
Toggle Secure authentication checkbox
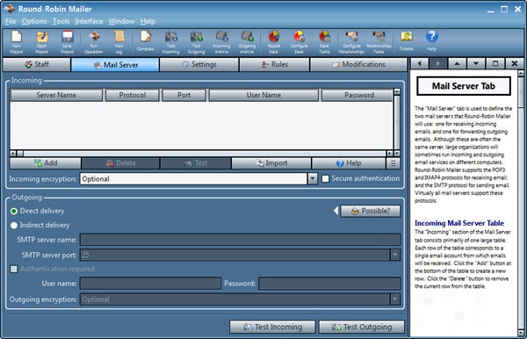(x=325, y=179)
